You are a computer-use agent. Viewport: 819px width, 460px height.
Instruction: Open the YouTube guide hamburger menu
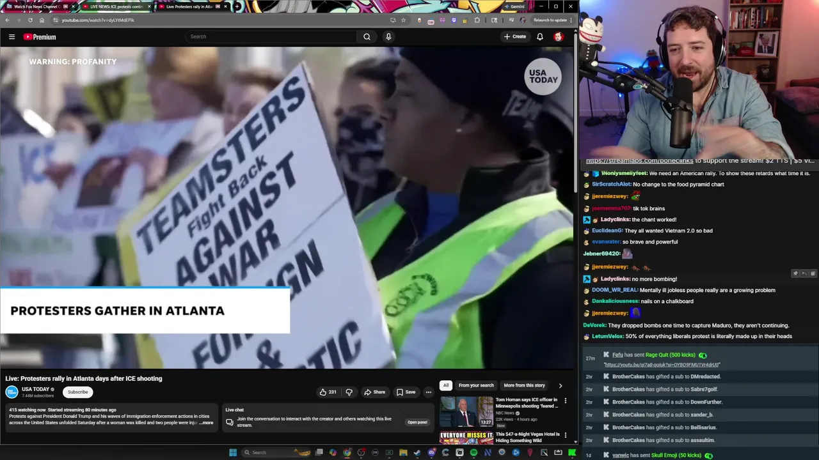12,36
